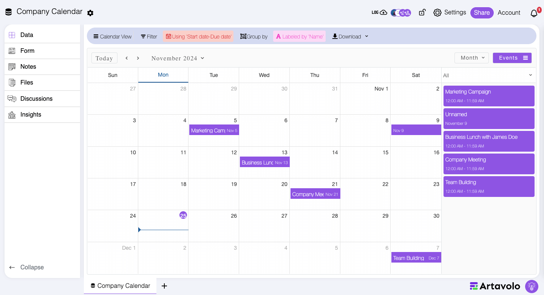Select the Company Calendar bottom tab
Image resolution: width=544 pixels, height=295 pixels.
point(120,286)
